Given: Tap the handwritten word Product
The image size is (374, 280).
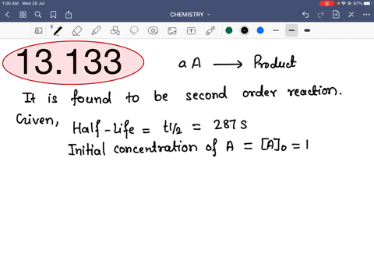Looking at the screenshot, I should [275, 62].
